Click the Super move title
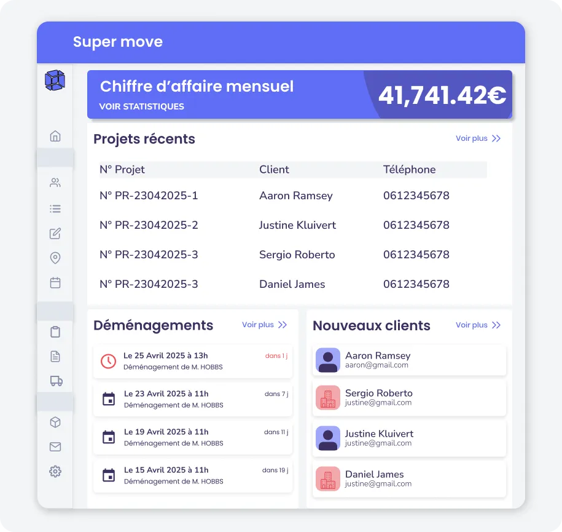Screen dimensions: 562x532 [x=118, y=42]
